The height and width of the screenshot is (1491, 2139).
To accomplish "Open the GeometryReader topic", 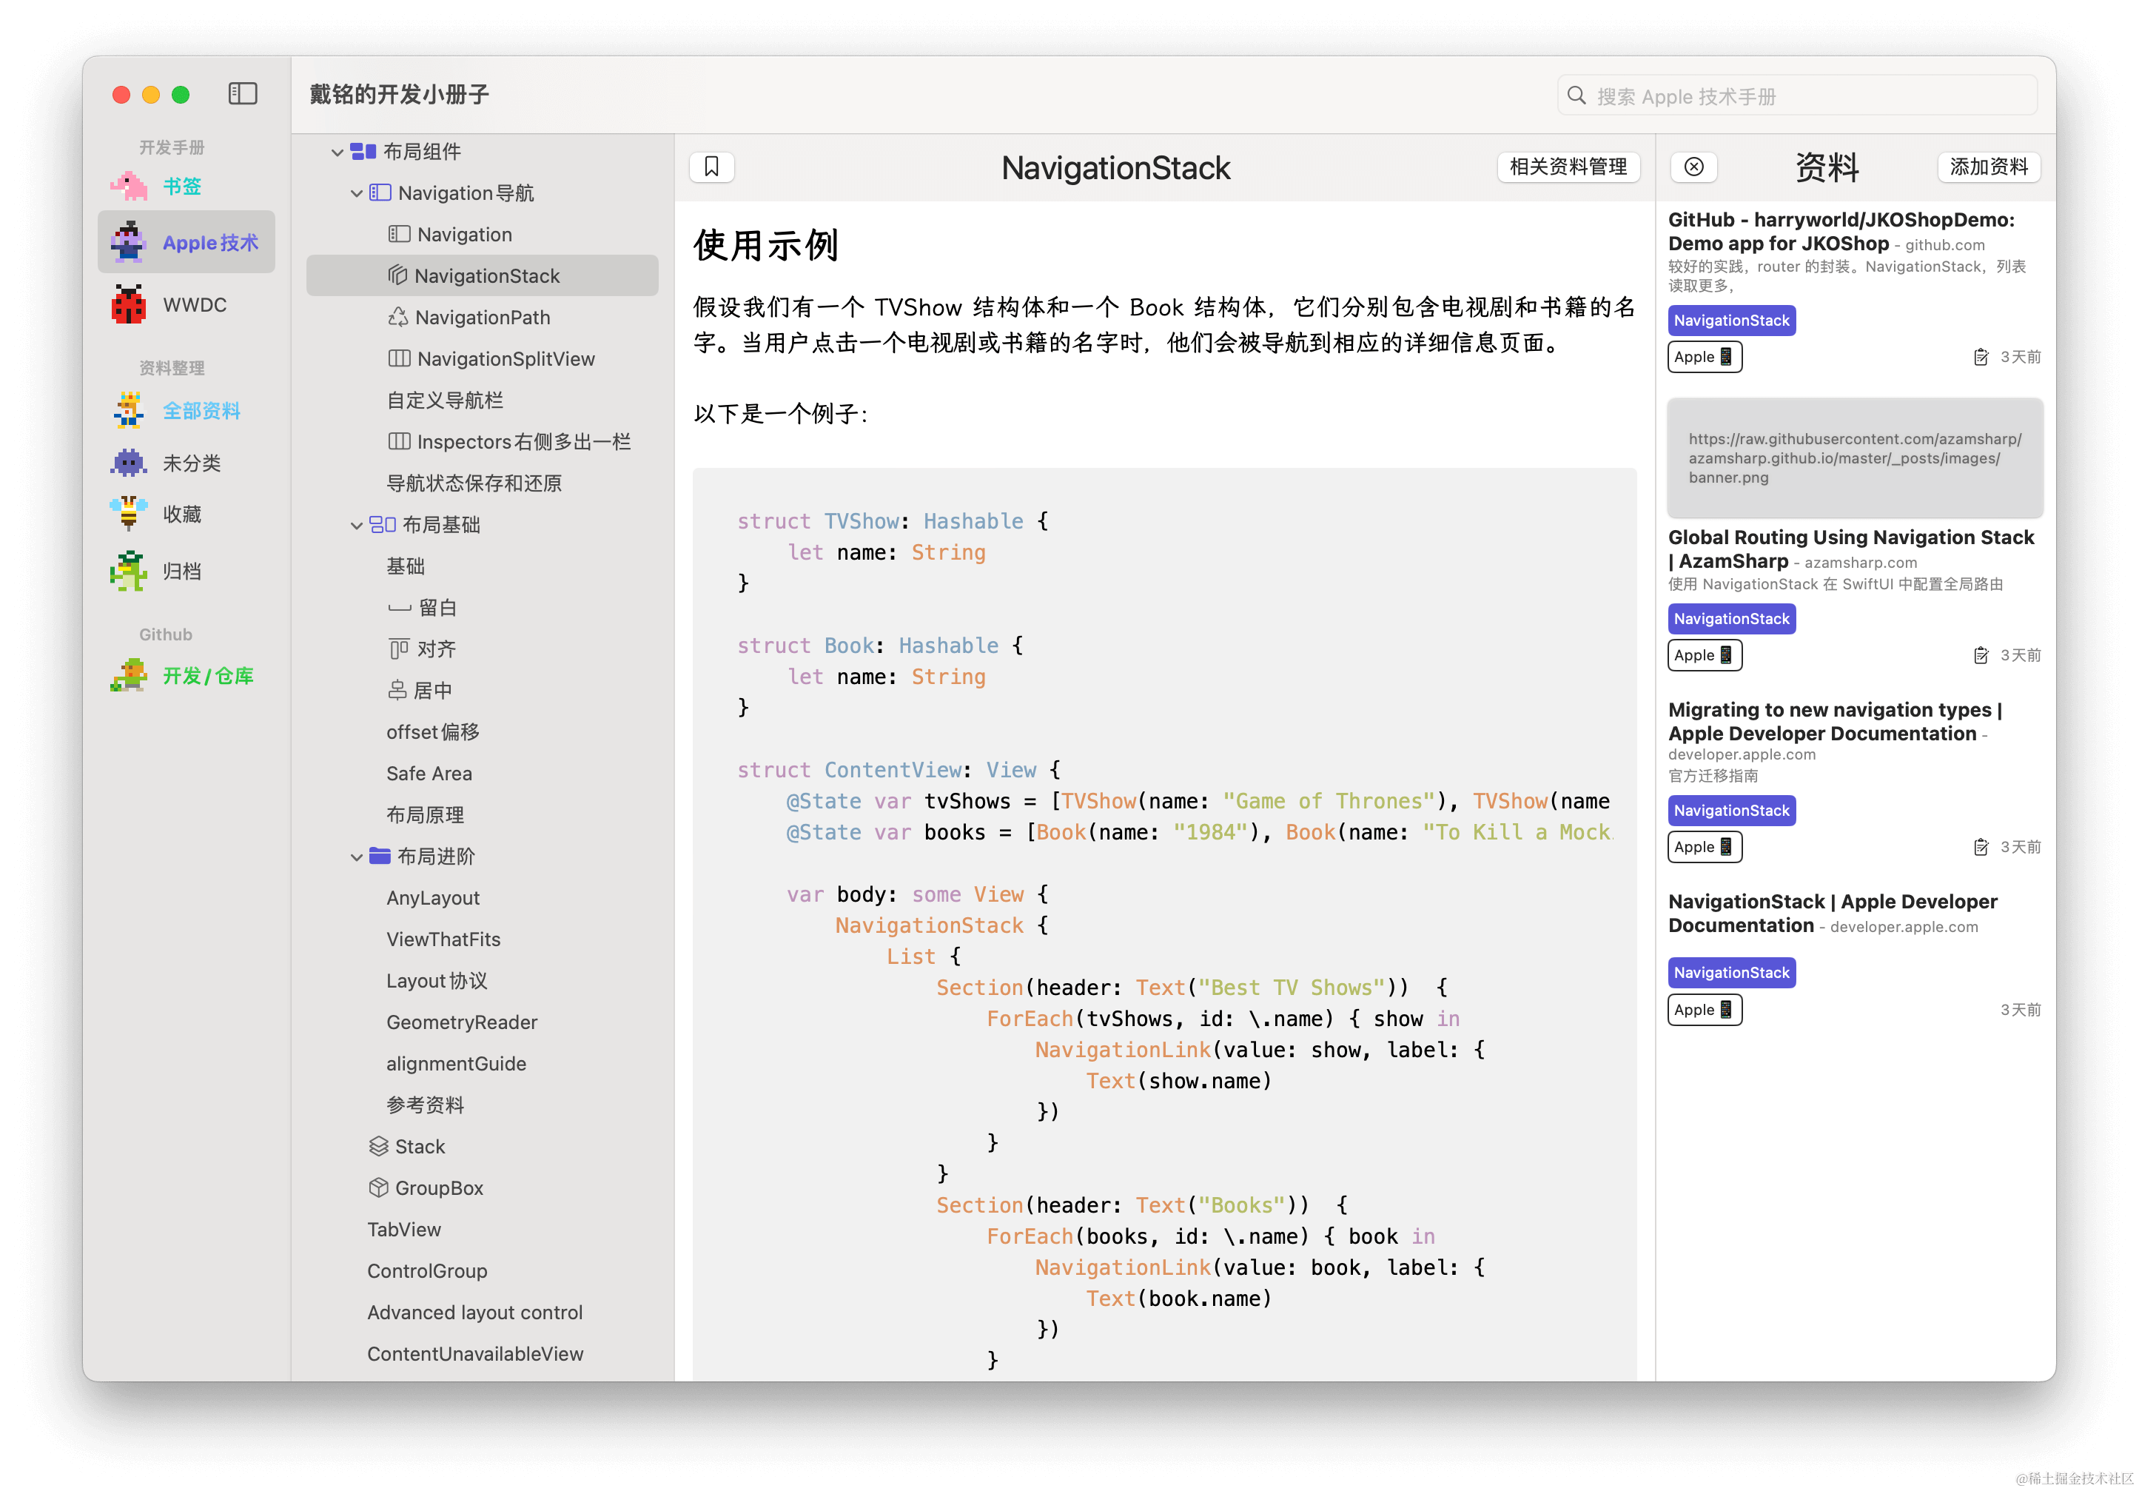I will point(461,1022).
